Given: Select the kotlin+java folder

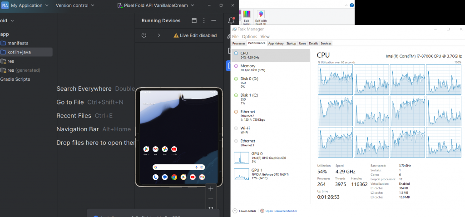Looking at the screenshot, I should [x=19, y=52].
